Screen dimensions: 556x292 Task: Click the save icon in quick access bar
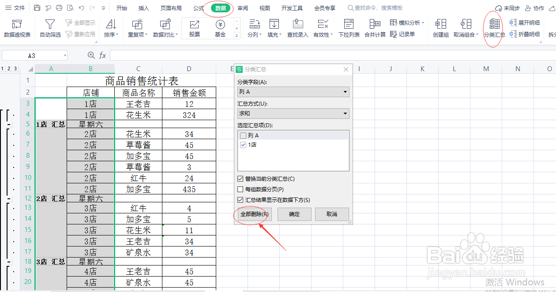click(37, 8)
